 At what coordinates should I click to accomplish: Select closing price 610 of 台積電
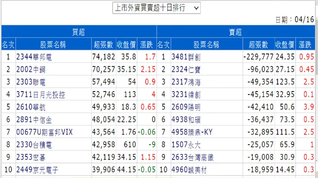130,145
